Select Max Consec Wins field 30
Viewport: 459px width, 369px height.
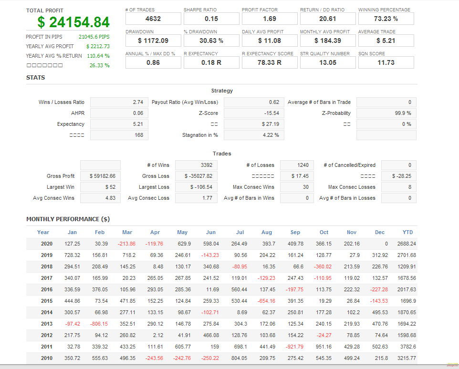[x=297, y=187]
